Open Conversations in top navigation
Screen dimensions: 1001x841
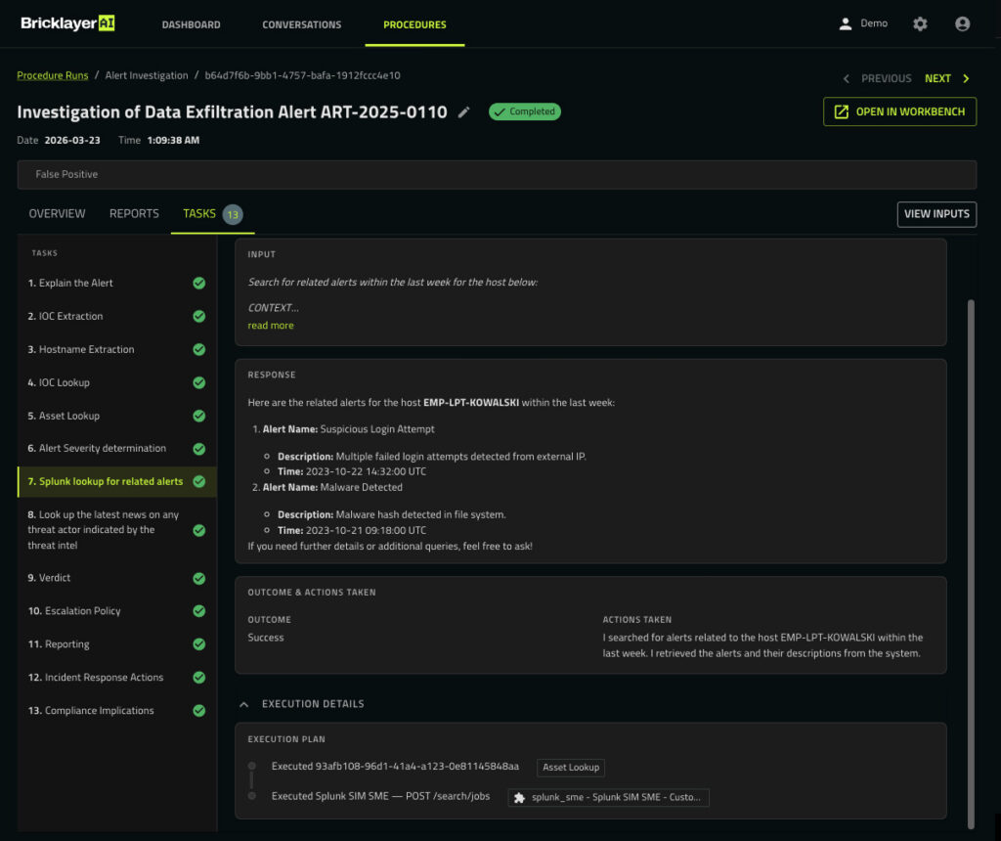(301, 24)
